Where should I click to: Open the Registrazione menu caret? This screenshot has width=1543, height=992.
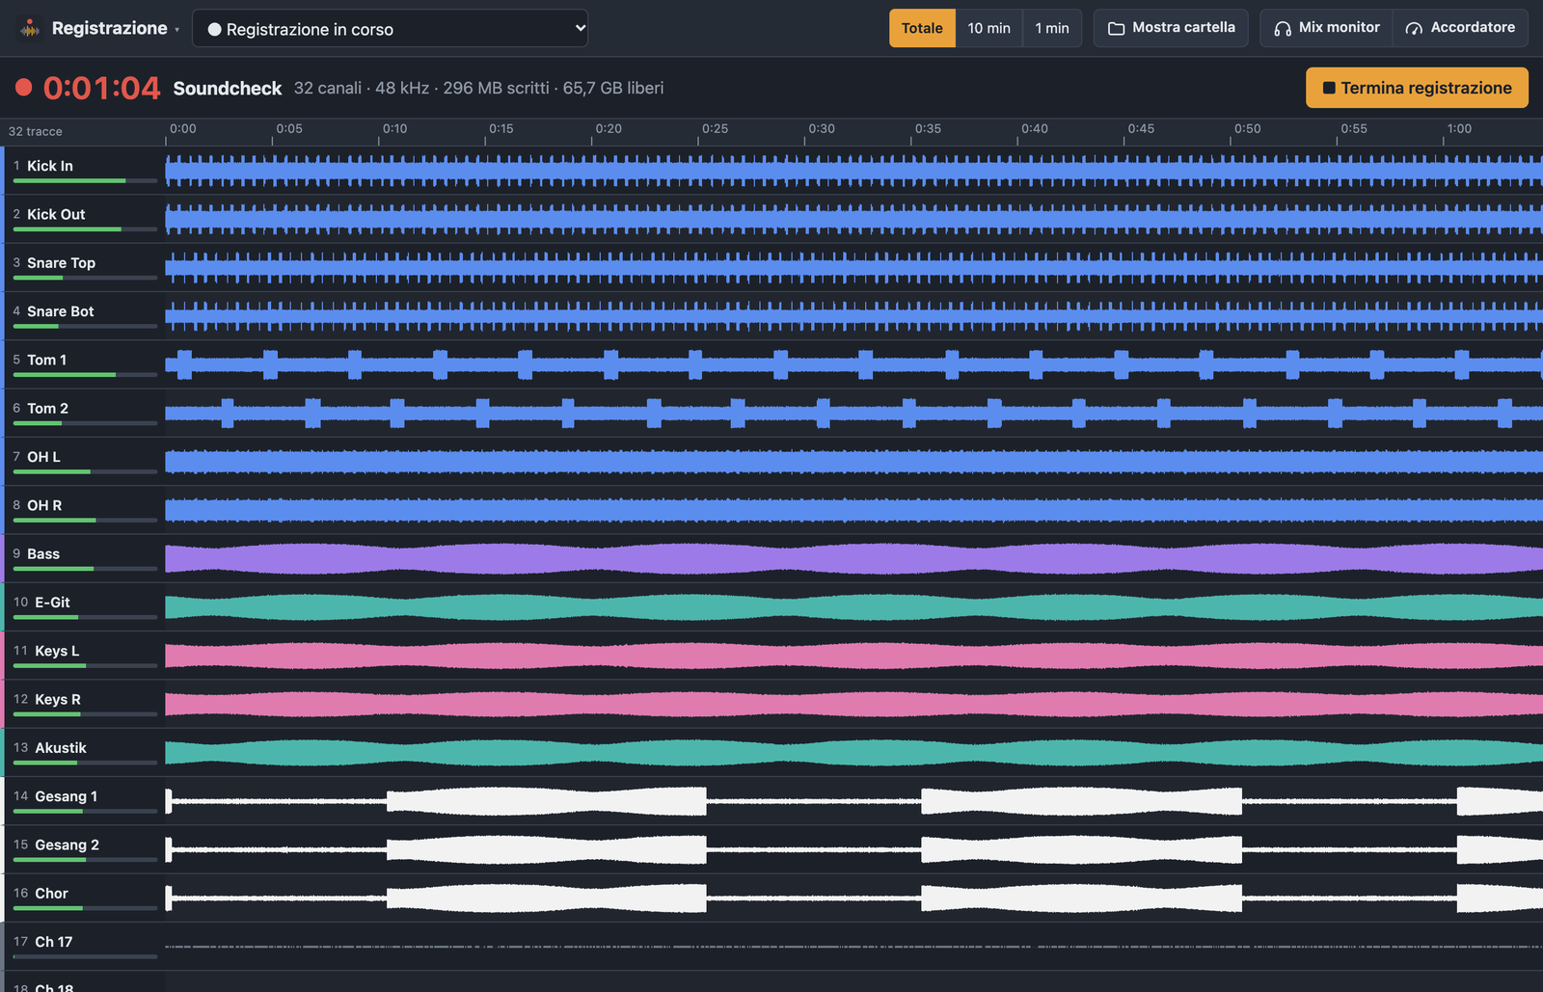177,30
